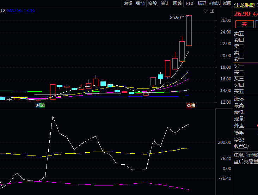
Task: Open the 统计 statistics menu
Action: pos(165,4)
